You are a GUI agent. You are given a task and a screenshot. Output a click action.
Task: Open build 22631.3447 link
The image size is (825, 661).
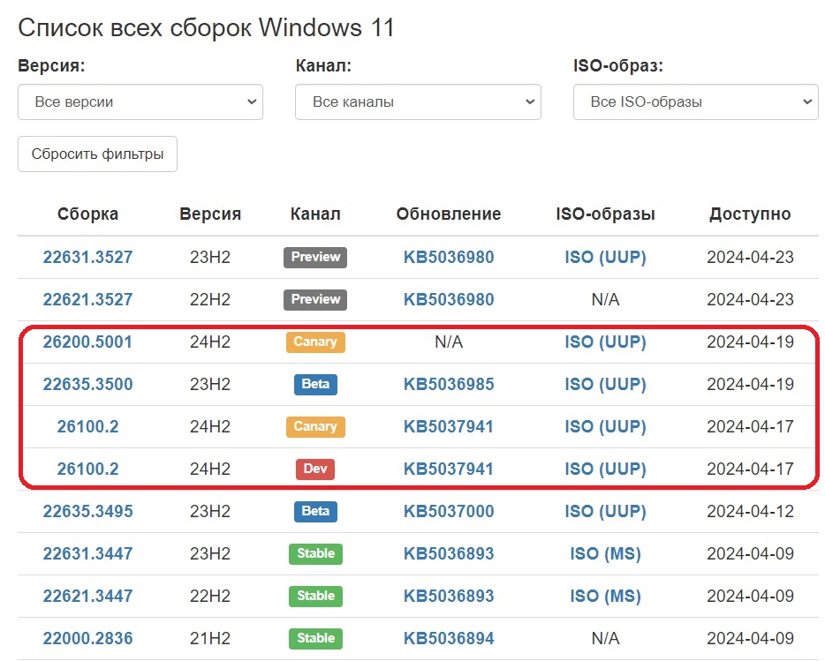87,553
